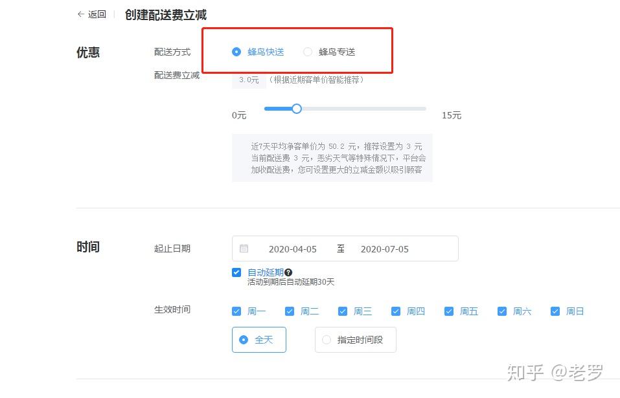Choose the 全天 all-day option
620x398 pixels.
[x=259, y=340]
